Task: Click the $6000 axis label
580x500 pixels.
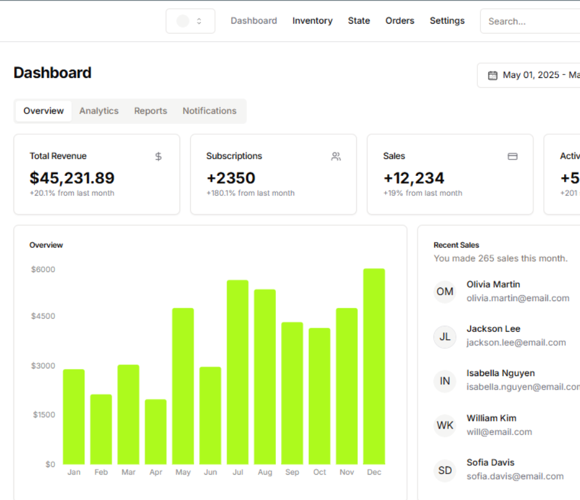Action: point(43,269)
